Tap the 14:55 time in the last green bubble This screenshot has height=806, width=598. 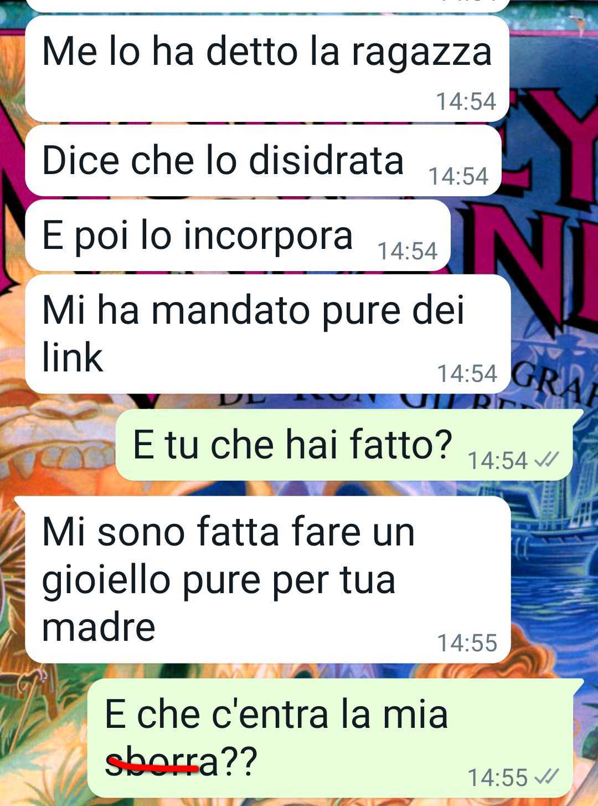[498, 777]
